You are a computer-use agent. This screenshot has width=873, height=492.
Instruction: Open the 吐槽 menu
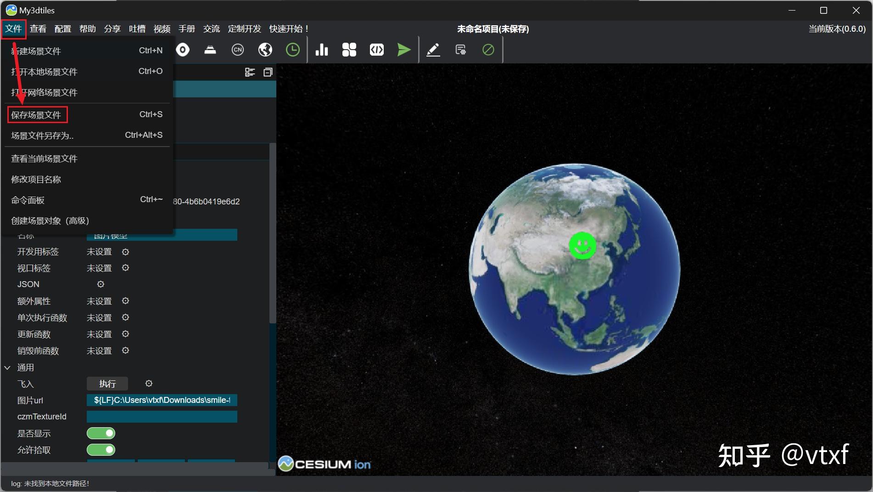(x=137, y=29)
